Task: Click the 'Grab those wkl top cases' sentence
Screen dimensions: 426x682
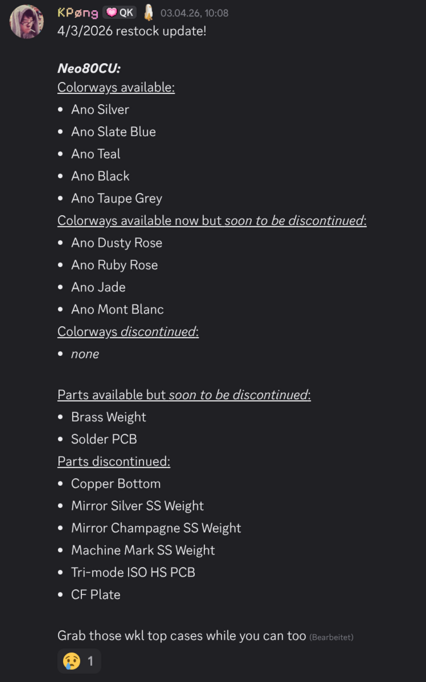Action: pos(182,635)
